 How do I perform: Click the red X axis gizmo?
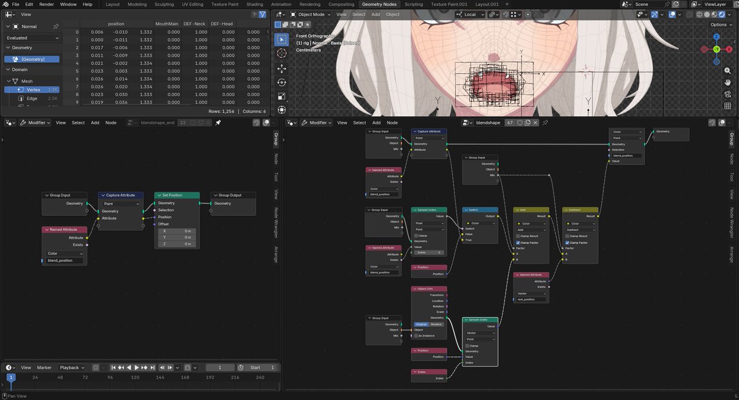[729, 50]
